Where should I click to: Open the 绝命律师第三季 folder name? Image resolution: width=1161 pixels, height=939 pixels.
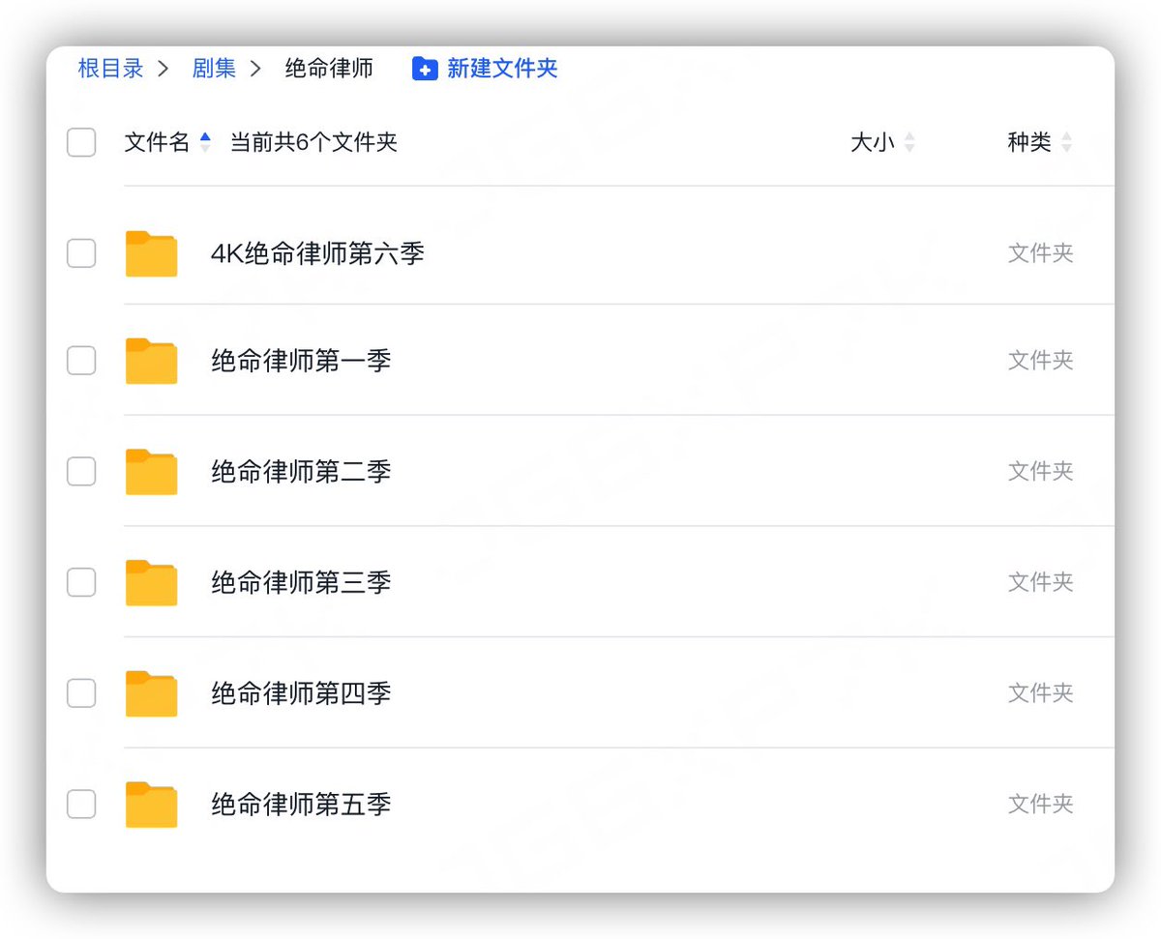(301, 582)
